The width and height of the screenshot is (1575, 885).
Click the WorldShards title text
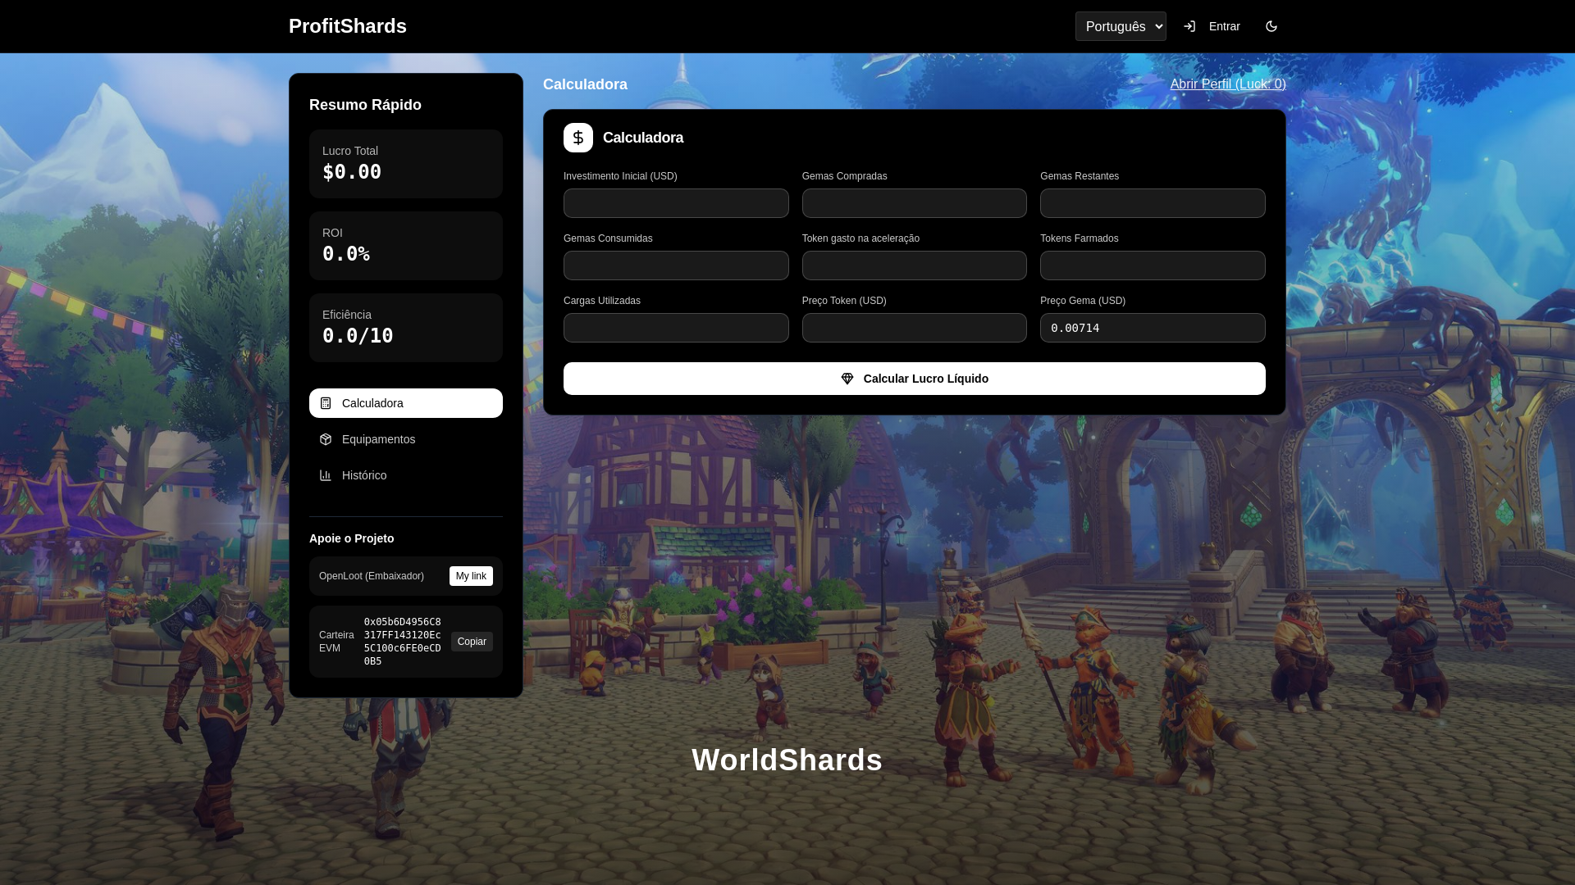pos(787,760)
